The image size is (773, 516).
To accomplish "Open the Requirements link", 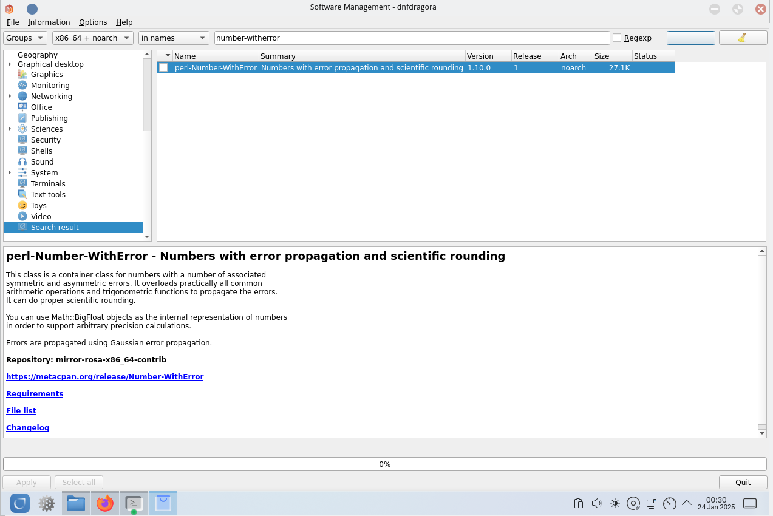I will (x=35, y=393).
